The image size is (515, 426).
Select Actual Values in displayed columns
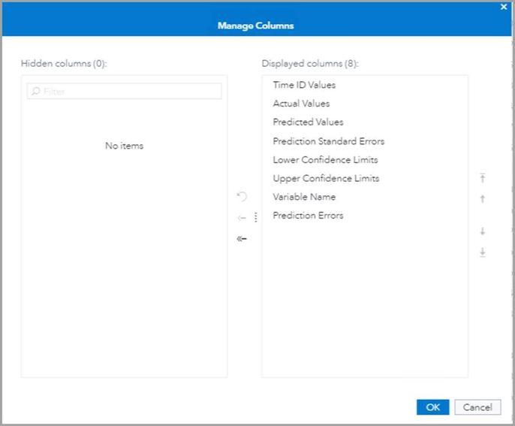tap(301, 104)
